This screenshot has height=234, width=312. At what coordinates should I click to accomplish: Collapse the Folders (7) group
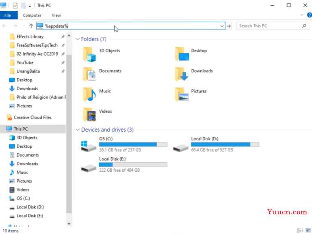tap(78, 39)
